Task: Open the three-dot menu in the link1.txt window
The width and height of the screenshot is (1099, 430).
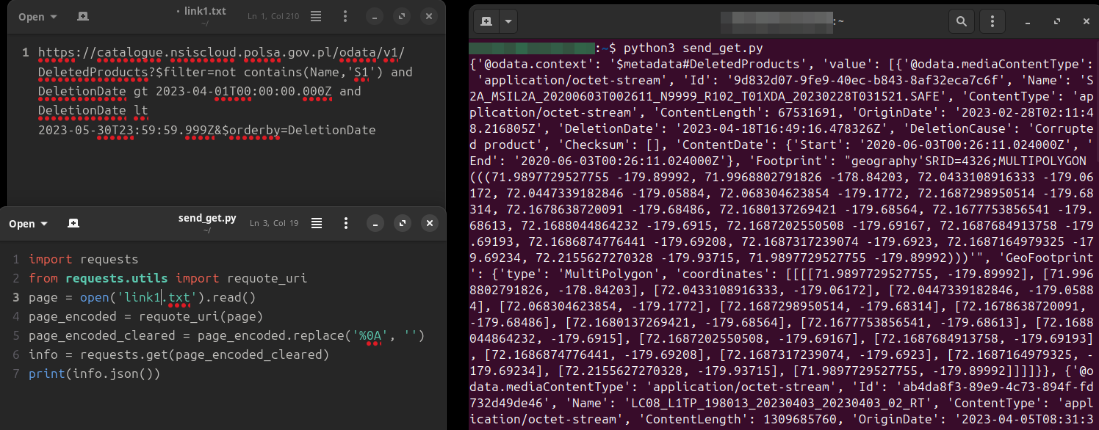Action: 345,15
